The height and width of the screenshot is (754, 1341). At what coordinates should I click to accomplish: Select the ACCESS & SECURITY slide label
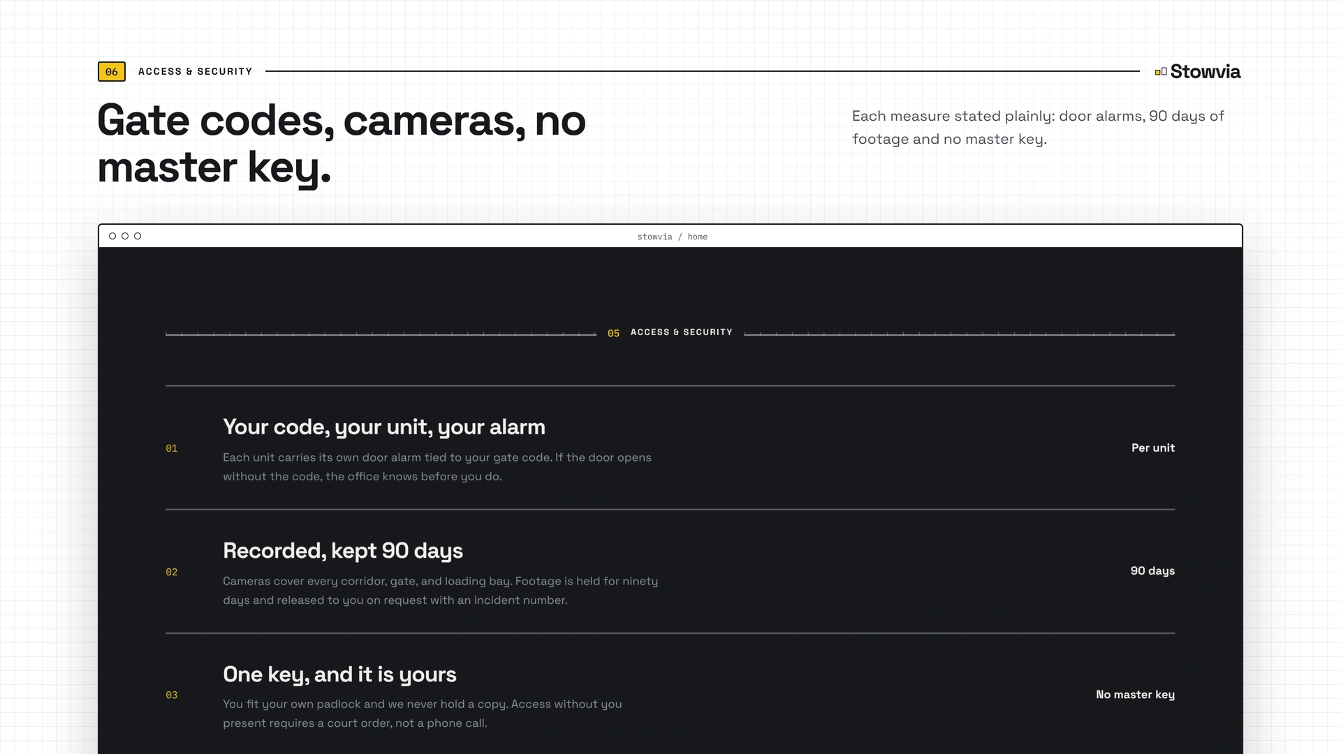tap(195, 71)
